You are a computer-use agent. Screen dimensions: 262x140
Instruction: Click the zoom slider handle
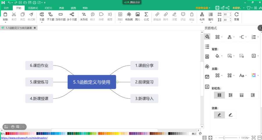(x=224, y=138)
